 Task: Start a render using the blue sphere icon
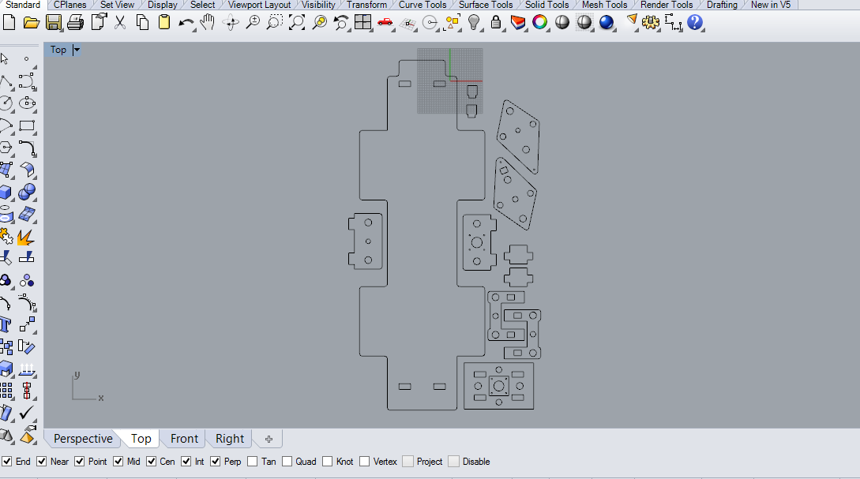point(607,23)
